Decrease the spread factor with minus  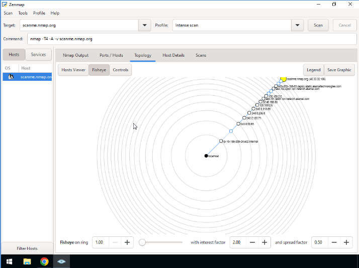click(334, 242)
